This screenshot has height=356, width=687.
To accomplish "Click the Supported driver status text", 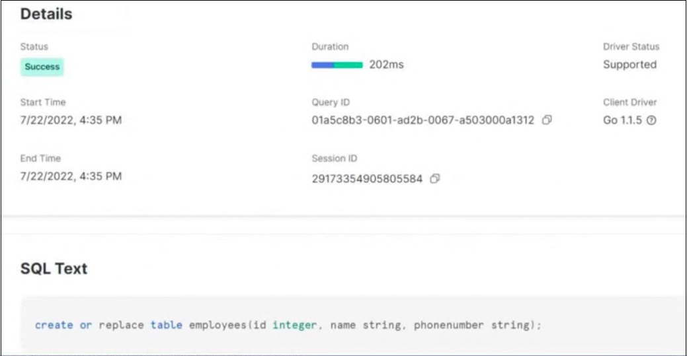I will pos(629,64).
